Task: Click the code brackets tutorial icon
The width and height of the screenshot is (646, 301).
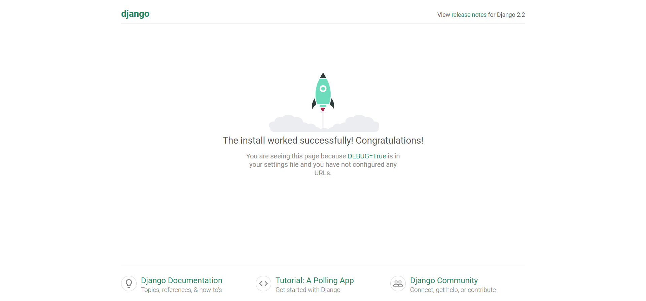Action: (263, 284)
